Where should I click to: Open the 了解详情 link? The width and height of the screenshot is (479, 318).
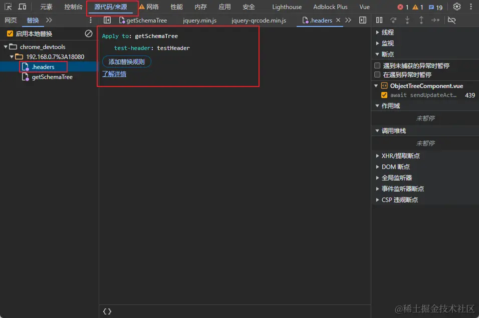[114, 74]
